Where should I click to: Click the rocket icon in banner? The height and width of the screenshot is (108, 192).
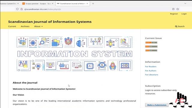[x=113, y=66]
